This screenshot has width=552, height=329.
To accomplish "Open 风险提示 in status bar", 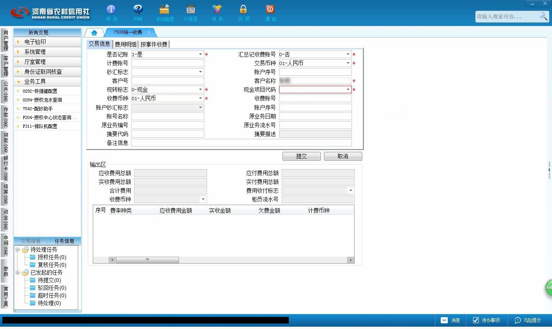I will 528,320.
